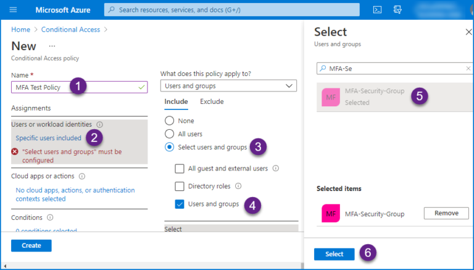Click the horizontal scrollbar left arrow
The height and width of the screenshot is (270, 474).
click(x=5, y=266)
